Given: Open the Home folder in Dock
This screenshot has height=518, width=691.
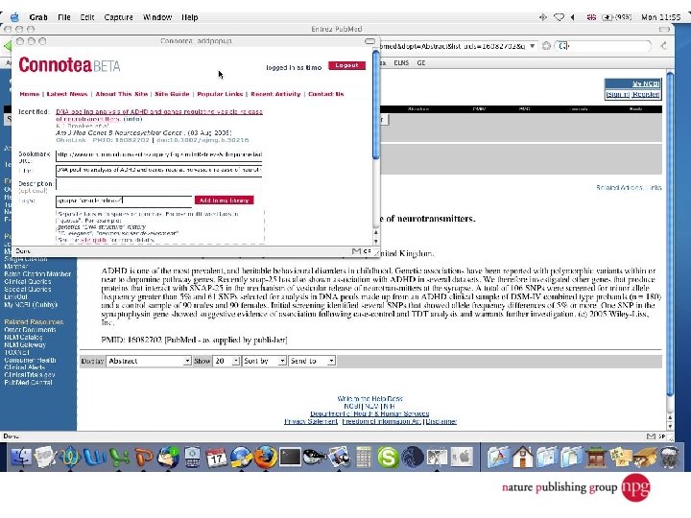Looking at the screenshot, I should pyautogui.click(x=523, y=457).
